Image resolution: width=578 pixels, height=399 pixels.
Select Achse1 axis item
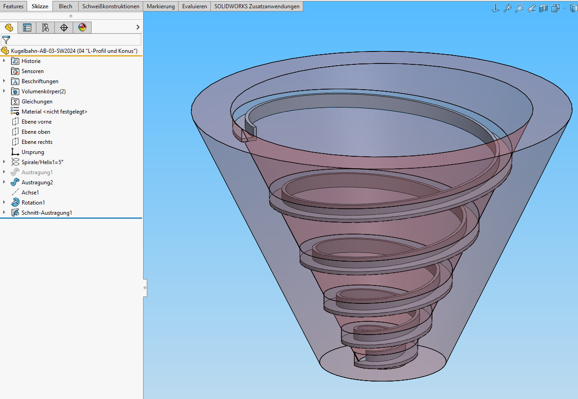pyautogui.click(x=30, y=193)
